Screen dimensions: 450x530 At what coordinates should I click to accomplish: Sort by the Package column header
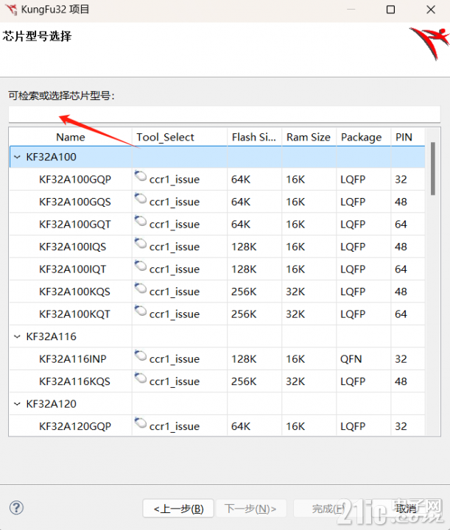click(x=363, y=137)
